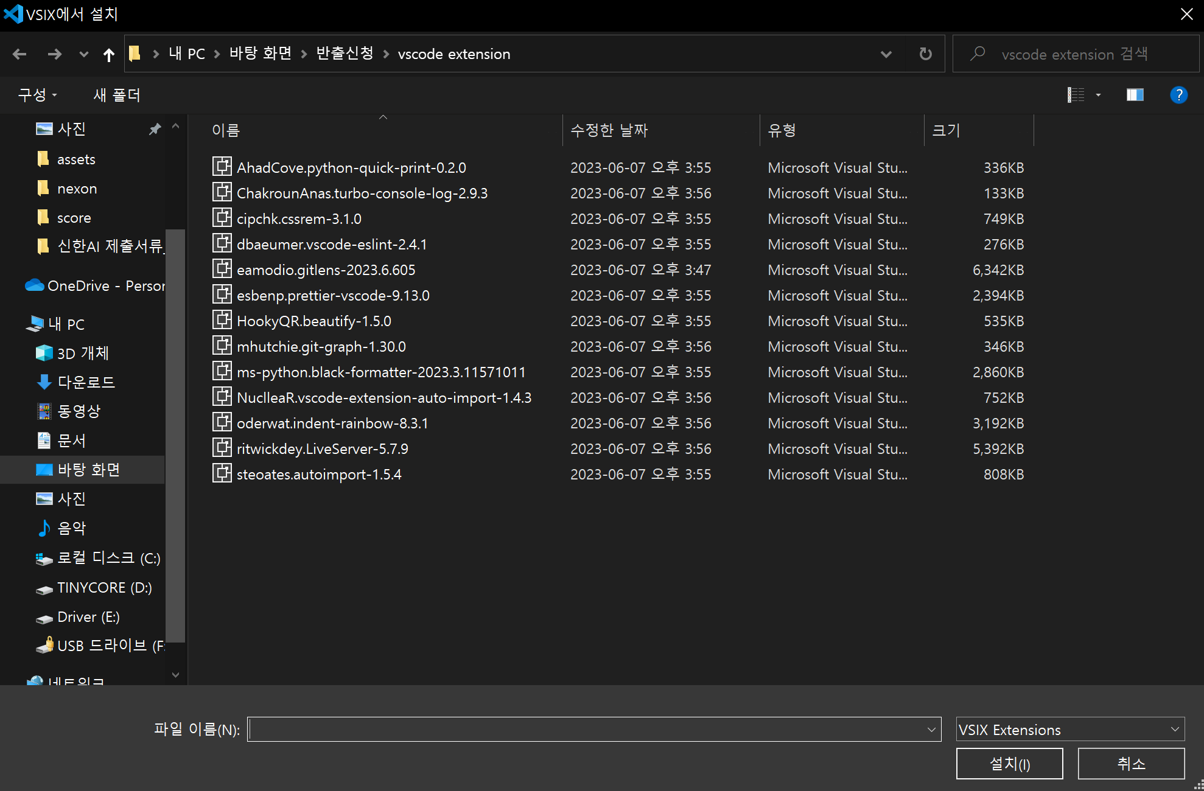Image resolution: width=1204 pixels, height=791 pixels.
Task: Select ms-python.black-formatter file icon
Action: tap(222, 371)
